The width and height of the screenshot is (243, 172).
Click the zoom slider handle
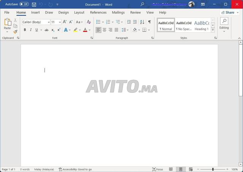point(213,169)
